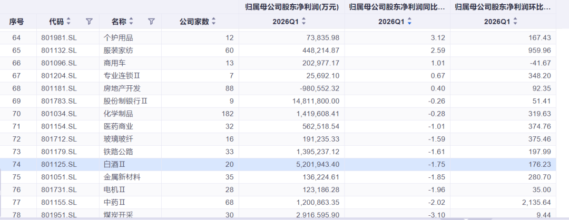Select code 801712.SL
The image size is (569, 220).
[x=59, y=139]
